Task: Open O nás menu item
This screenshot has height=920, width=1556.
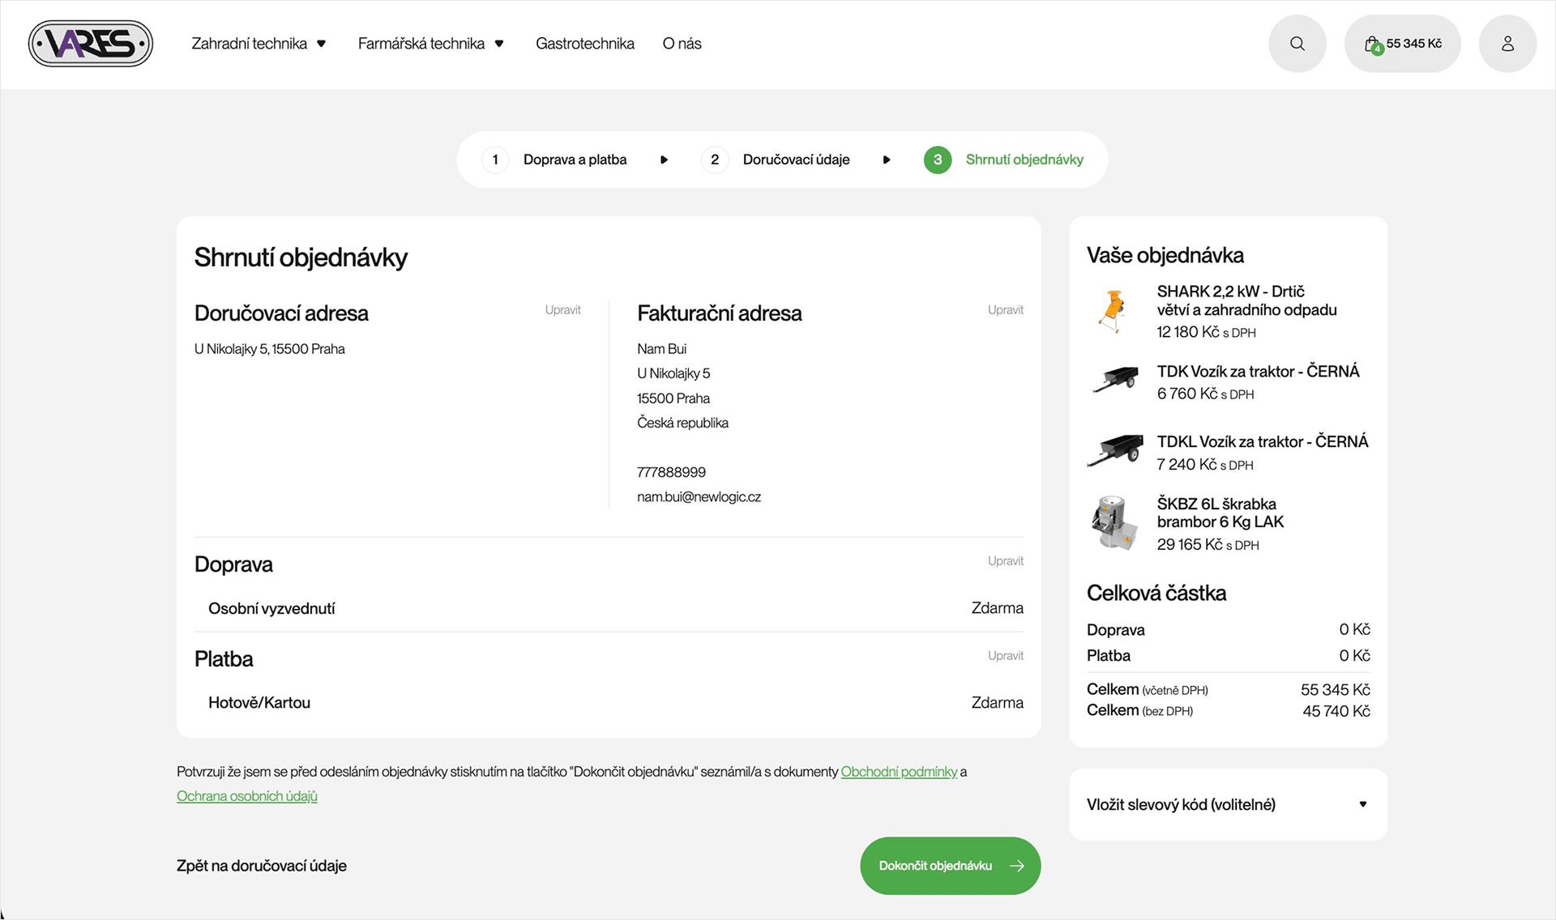Action: tap(682, 44)
